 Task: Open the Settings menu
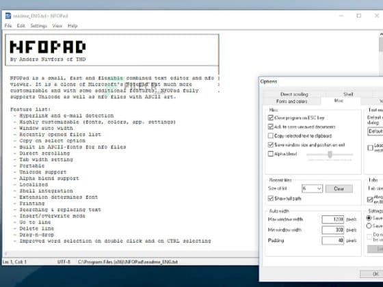click(38, 26)
